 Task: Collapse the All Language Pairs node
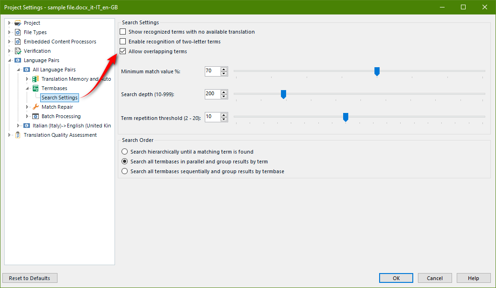pos(18,70)
